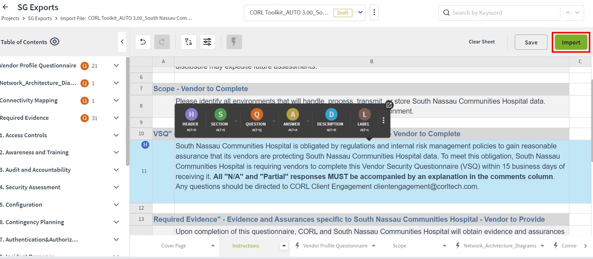Toggle Table of Contents visibility eye icon

coord(55,42)
